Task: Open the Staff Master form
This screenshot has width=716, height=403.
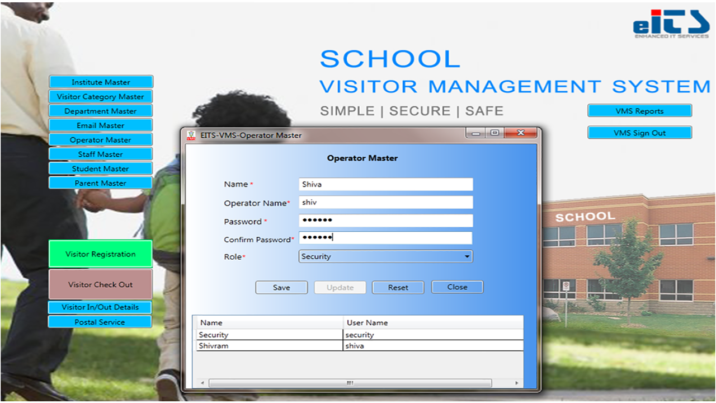Action: [101, 154]
